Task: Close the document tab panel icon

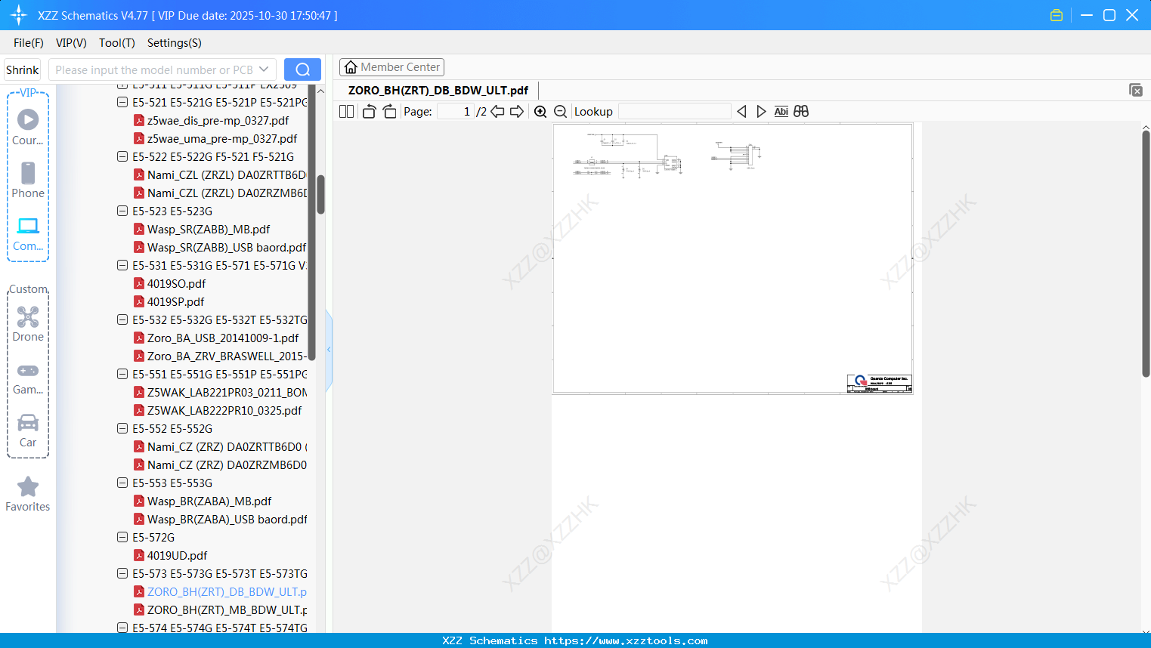Action: point(1136,90)
